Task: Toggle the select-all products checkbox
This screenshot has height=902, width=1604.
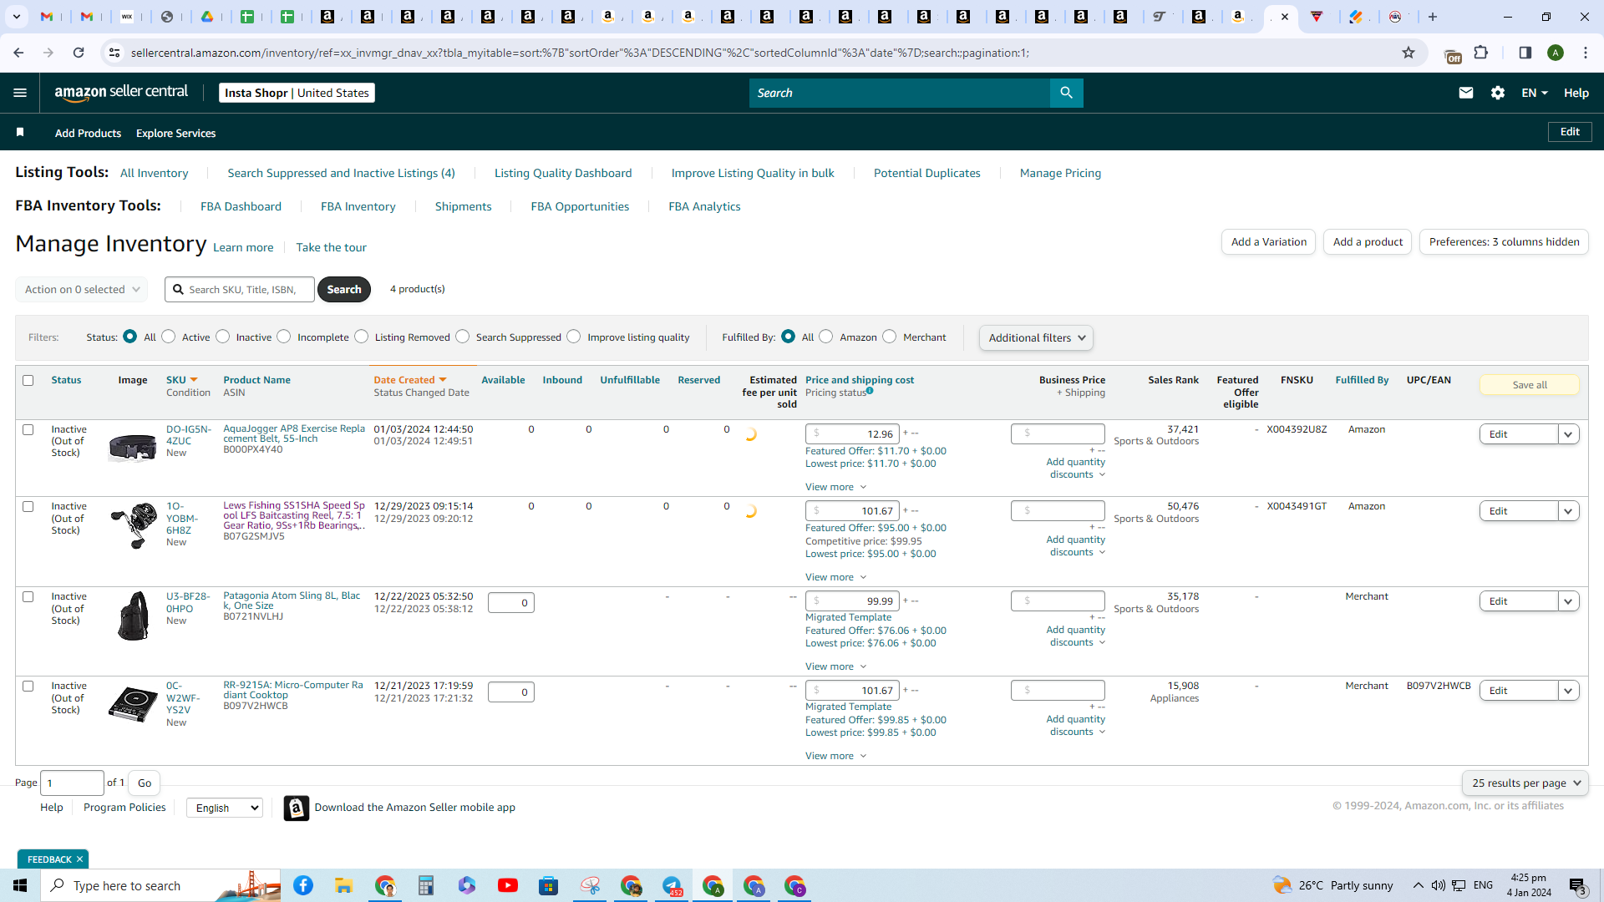Action: tap(28, 380)
